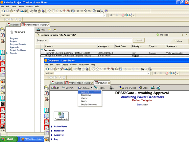Open Attachment menu in Document window

coord(84,65)
